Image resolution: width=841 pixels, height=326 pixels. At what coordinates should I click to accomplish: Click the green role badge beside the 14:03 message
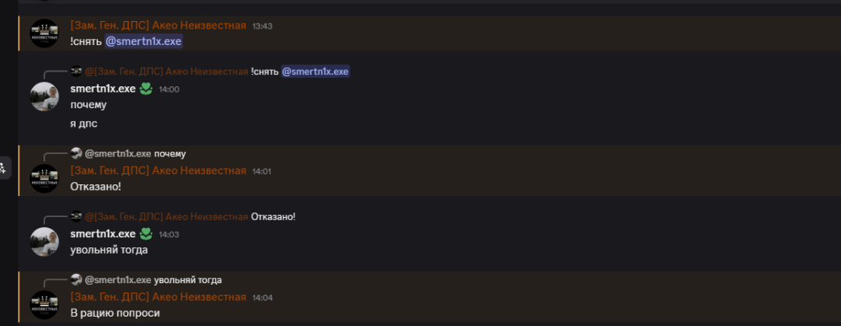point(146,233)
